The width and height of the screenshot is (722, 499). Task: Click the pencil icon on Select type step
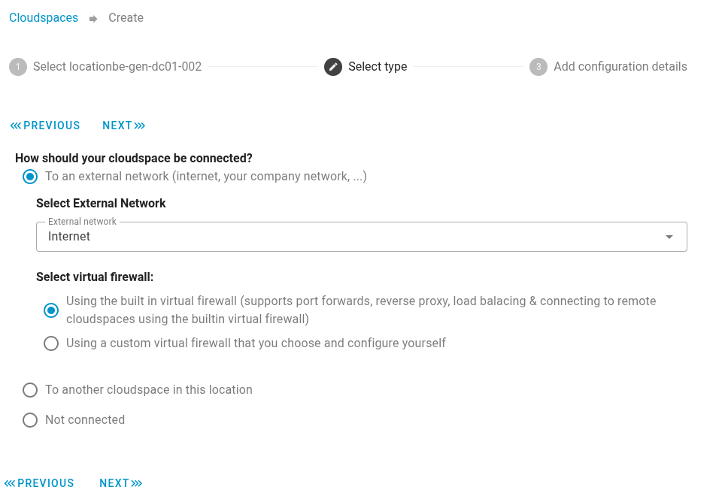tap(333, 67)
